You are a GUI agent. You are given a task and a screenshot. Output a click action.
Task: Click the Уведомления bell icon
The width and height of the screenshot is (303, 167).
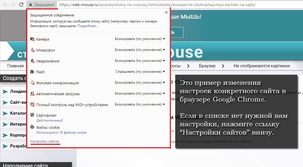[32, 61]
